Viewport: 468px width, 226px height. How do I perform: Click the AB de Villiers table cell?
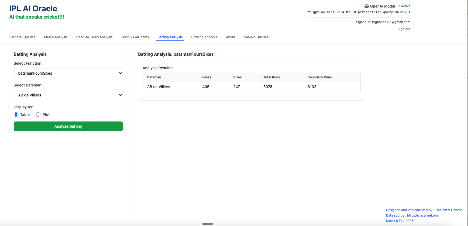coord(159,87)
